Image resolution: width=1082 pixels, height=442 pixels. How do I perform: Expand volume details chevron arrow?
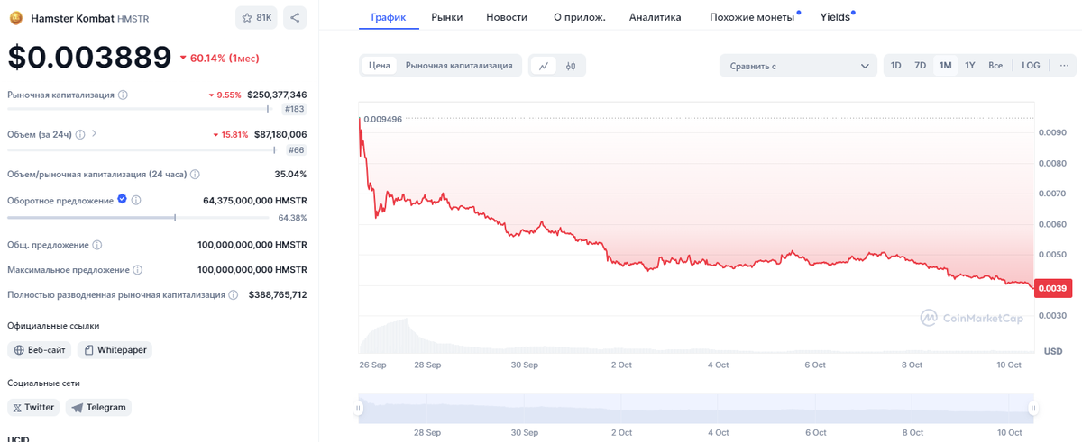pyautogui.click(x=95, y=134)
